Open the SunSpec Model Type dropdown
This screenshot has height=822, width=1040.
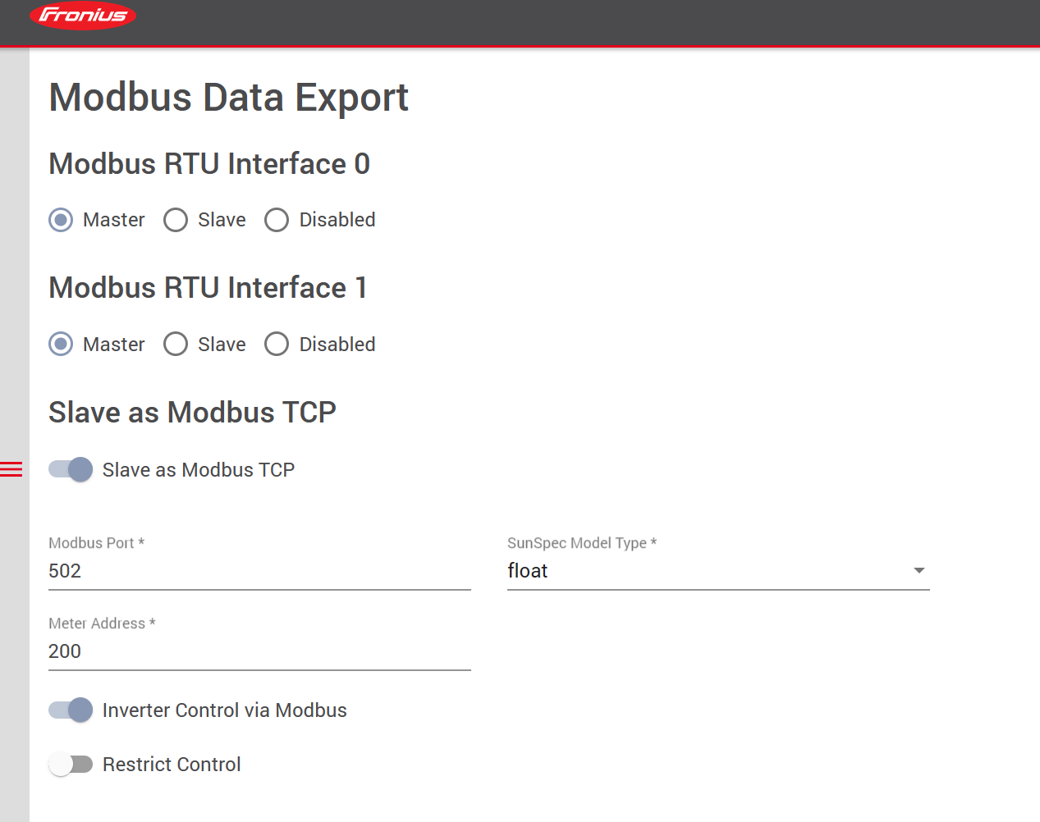[x=706, y=571]
